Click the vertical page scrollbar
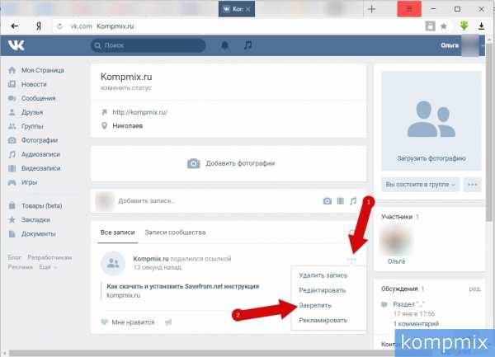Screen dimensions: 495x357 tap(489, 133)
